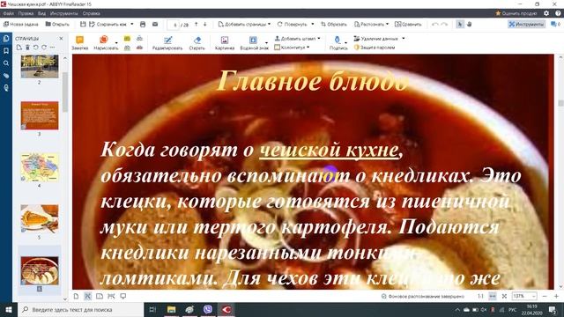
Task: Delete selected page with trash icon
Action: point(27,48)
